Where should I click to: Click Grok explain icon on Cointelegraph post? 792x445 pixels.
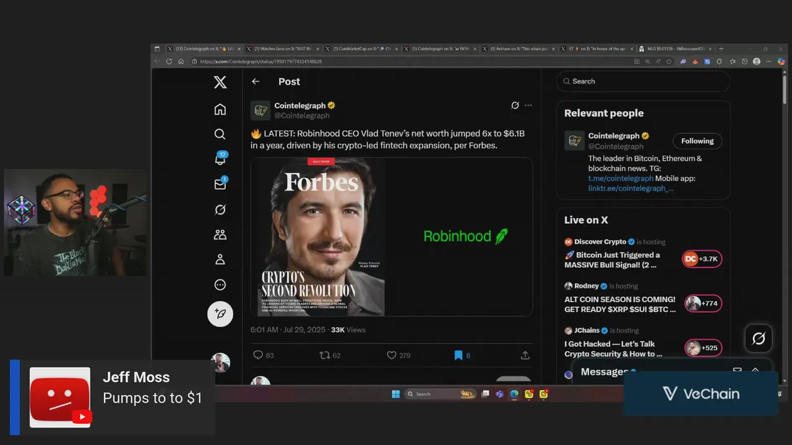point(515,105)
